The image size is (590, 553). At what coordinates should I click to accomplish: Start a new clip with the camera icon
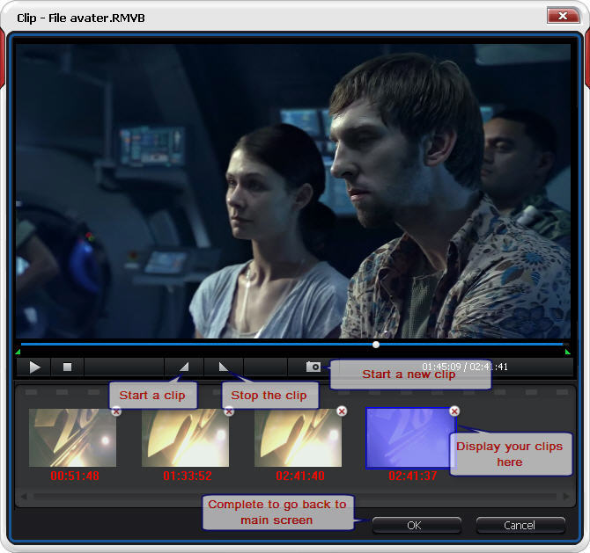(313, 367)
